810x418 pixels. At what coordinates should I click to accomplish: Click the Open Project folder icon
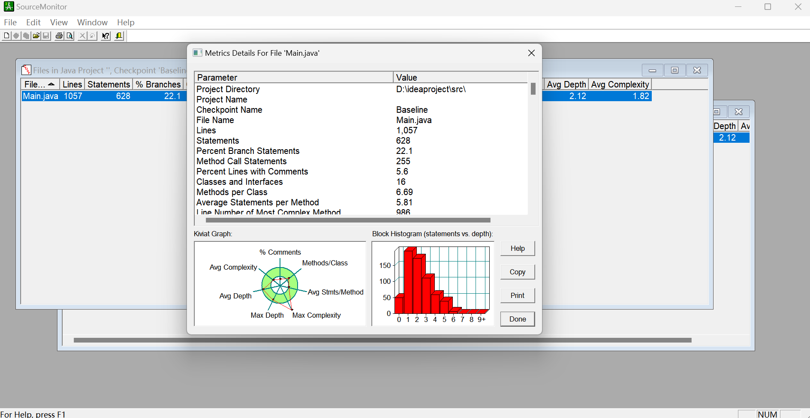click(36, 36)
